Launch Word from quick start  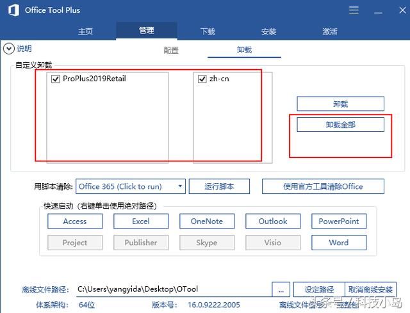tap(339, 243)
